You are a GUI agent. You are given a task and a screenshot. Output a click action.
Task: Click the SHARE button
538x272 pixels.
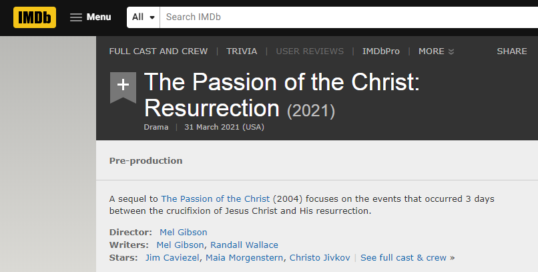click(x=511, y=51)
